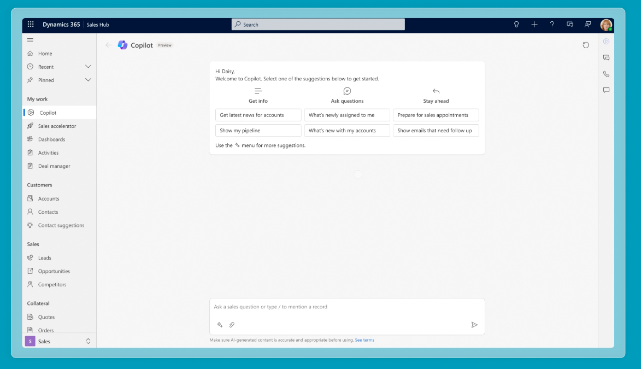
Task: Open Leads under Sales
Action: pyautogui.click(x=60, y=257)
